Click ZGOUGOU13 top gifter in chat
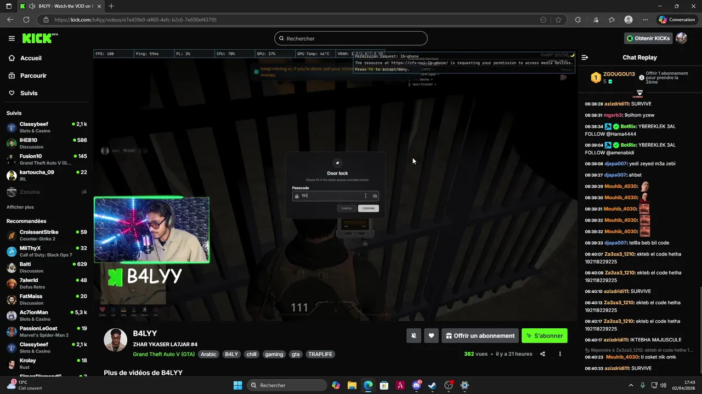This screenshot has width=702, height=394. (x=619, y=74)
